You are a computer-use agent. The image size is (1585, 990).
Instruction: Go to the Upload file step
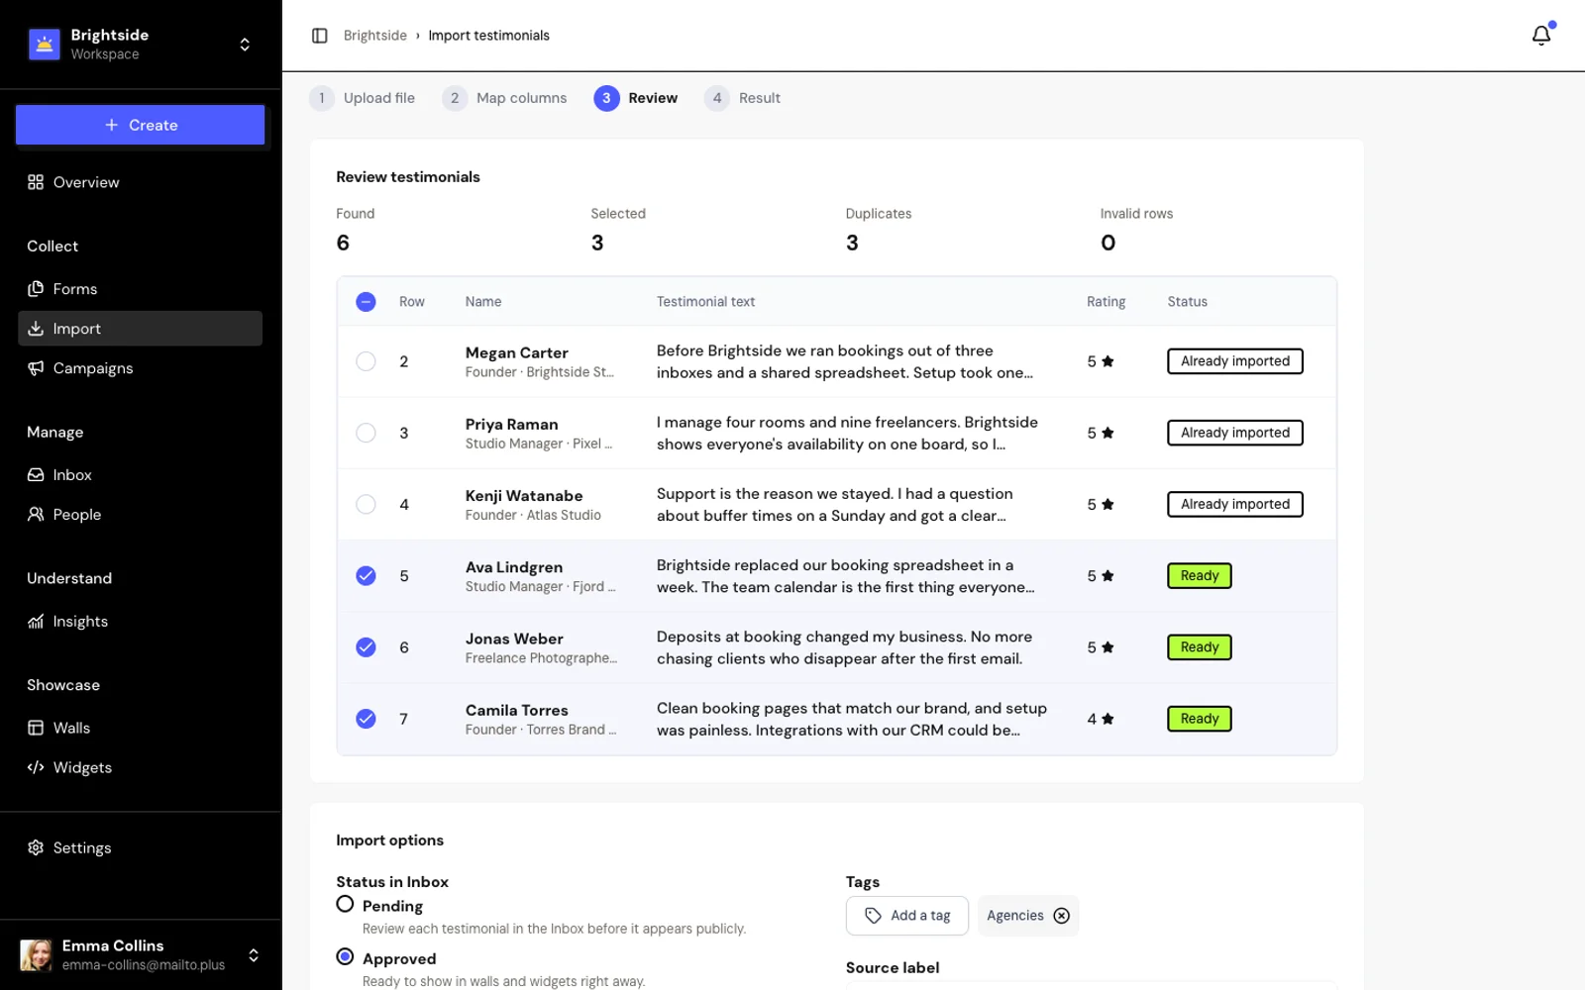point(363,98)
